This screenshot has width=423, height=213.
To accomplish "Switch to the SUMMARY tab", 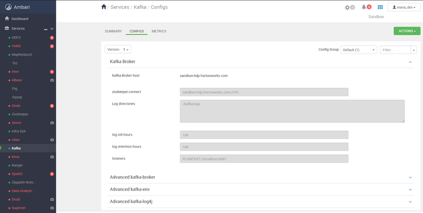I will click(x=113, y=31).
